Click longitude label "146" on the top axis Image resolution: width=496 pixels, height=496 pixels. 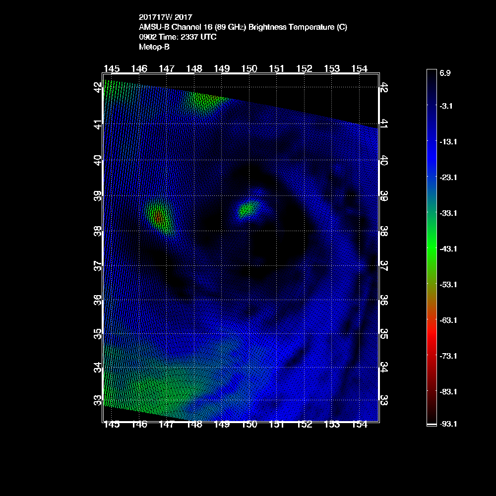[x=139, y=68]
